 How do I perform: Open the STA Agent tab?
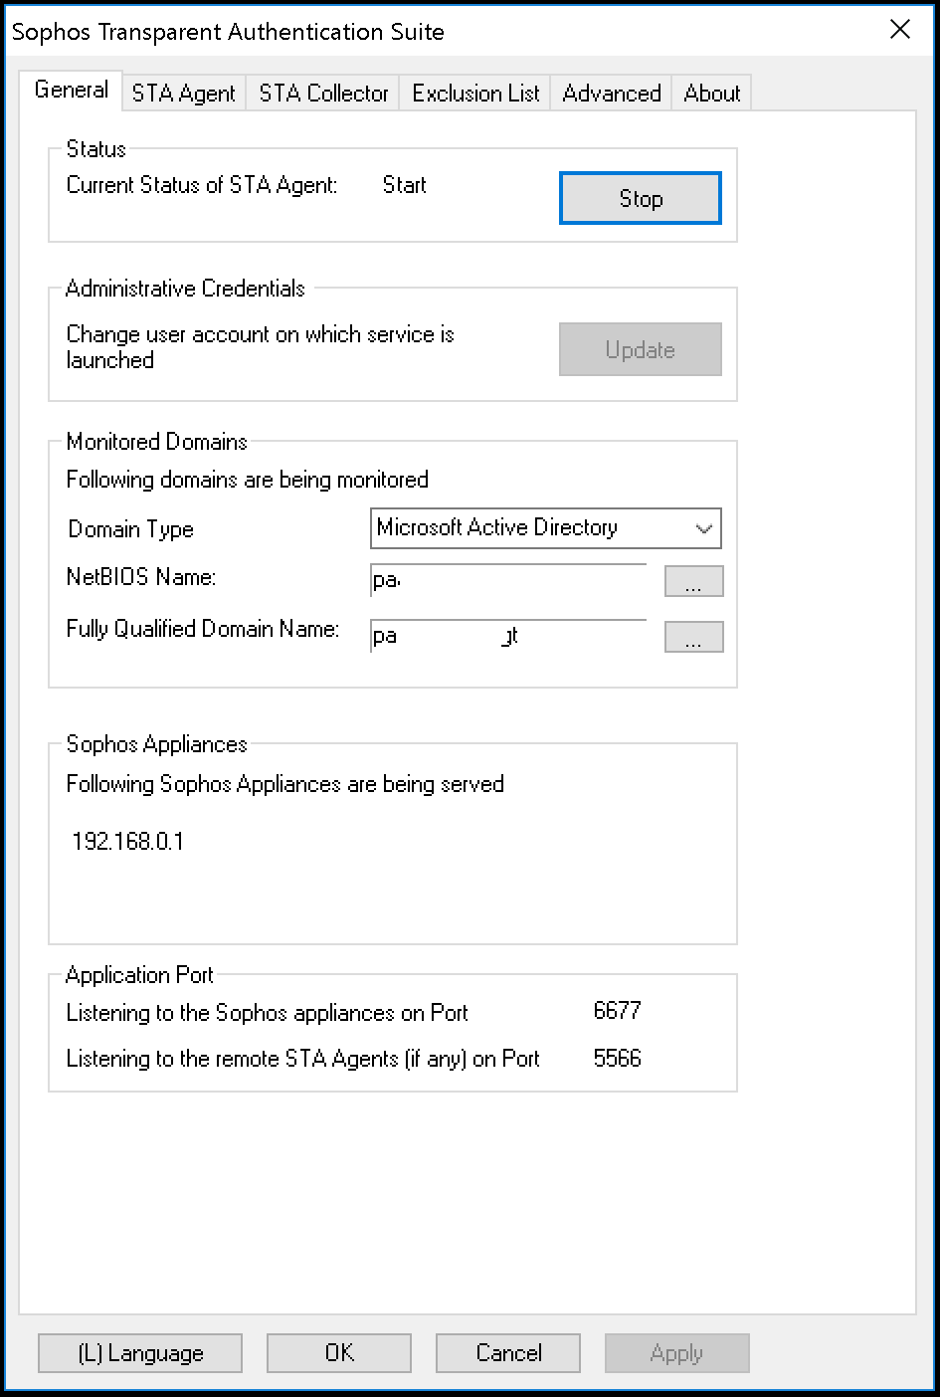184,94
